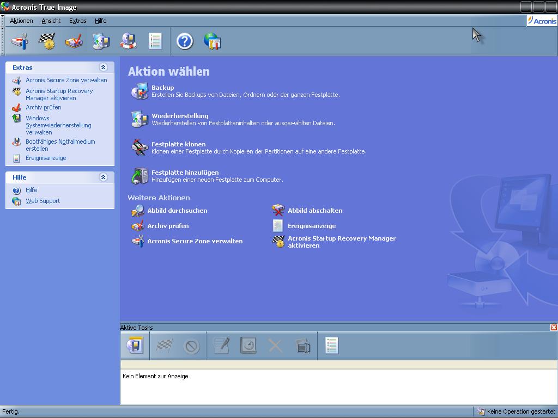This screenshot has width=558, height=418.
Task: Click the disk icon beside Acronis Secure Zone verwalten in main panel
Action: click(x=138, y=241)
